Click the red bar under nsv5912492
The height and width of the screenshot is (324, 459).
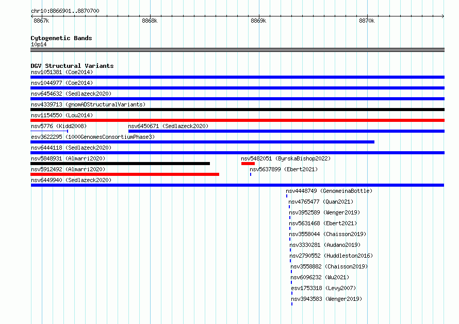coord(125,174)
